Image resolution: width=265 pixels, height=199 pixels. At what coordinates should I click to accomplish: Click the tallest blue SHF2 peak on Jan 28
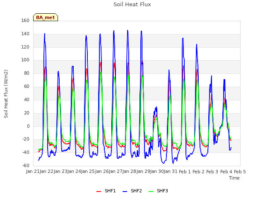coord(128,30)
